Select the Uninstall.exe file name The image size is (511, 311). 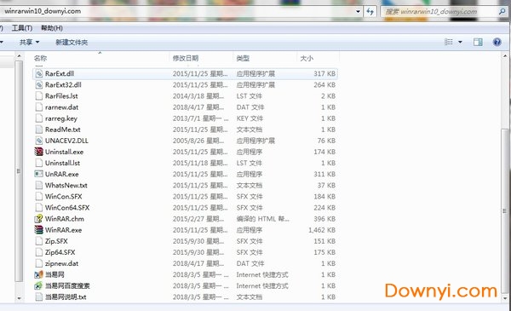pyautogui.click(x=64, y=152)
